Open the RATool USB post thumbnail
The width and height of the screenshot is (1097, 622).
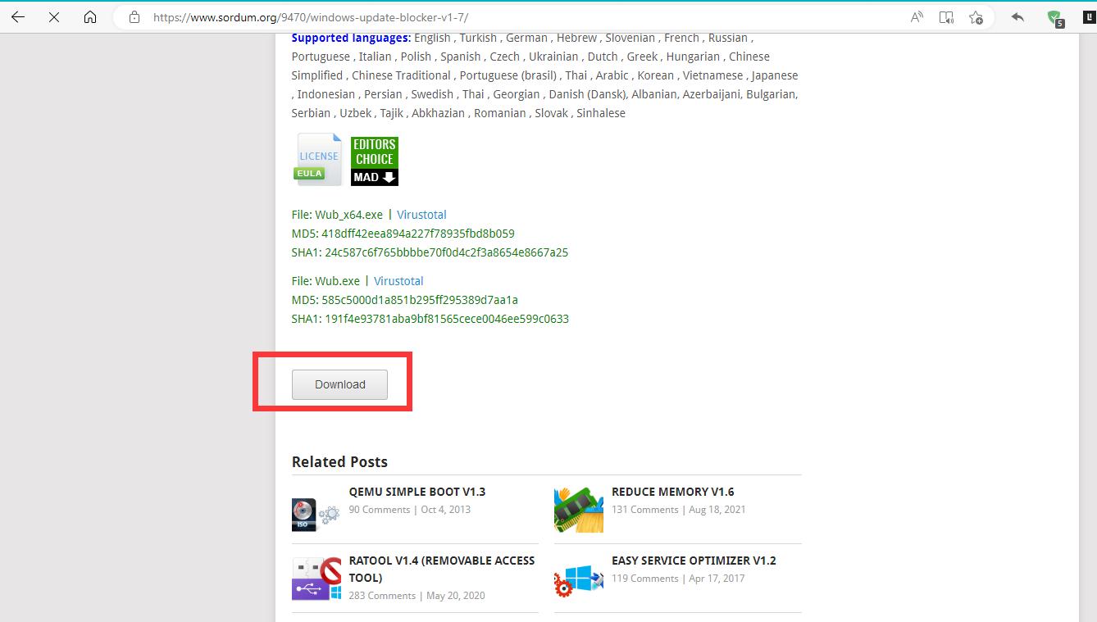[316, 579]
